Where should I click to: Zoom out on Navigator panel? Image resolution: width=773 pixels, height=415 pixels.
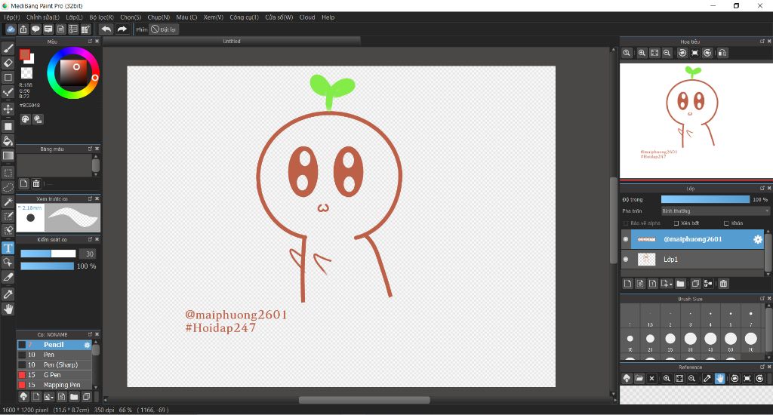(x=667, y=53)
